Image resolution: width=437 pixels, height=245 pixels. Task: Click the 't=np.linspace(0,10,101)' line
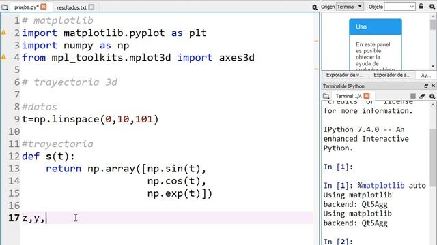pyautogui.click(x=90, y=120)
